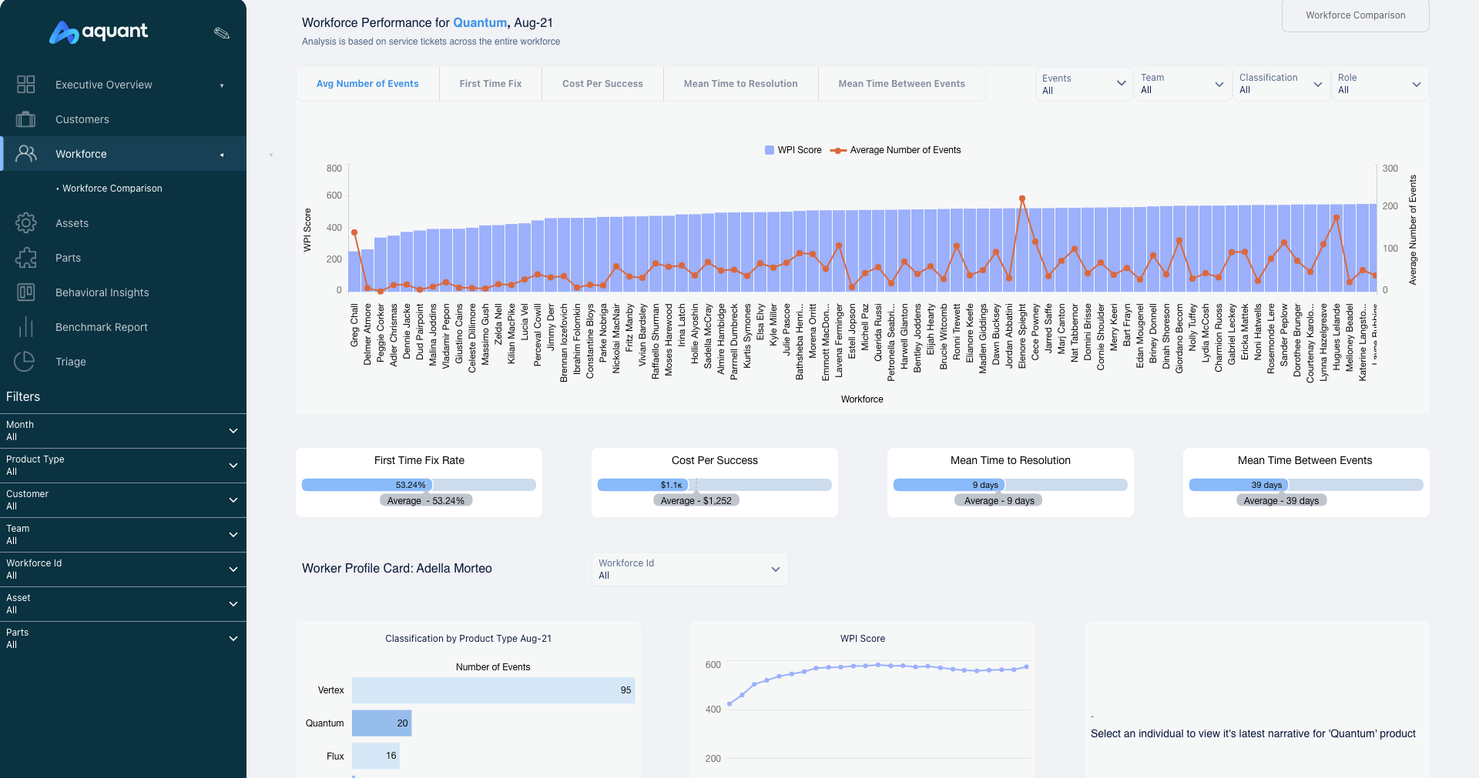Click the Workforce people icon
This screenshot has height=778, width=1479.
(x=25, y=154)
